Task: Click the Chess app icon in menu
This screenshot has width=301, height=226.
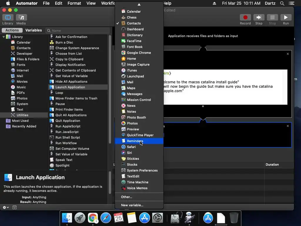Action: [x=123, y=17]
